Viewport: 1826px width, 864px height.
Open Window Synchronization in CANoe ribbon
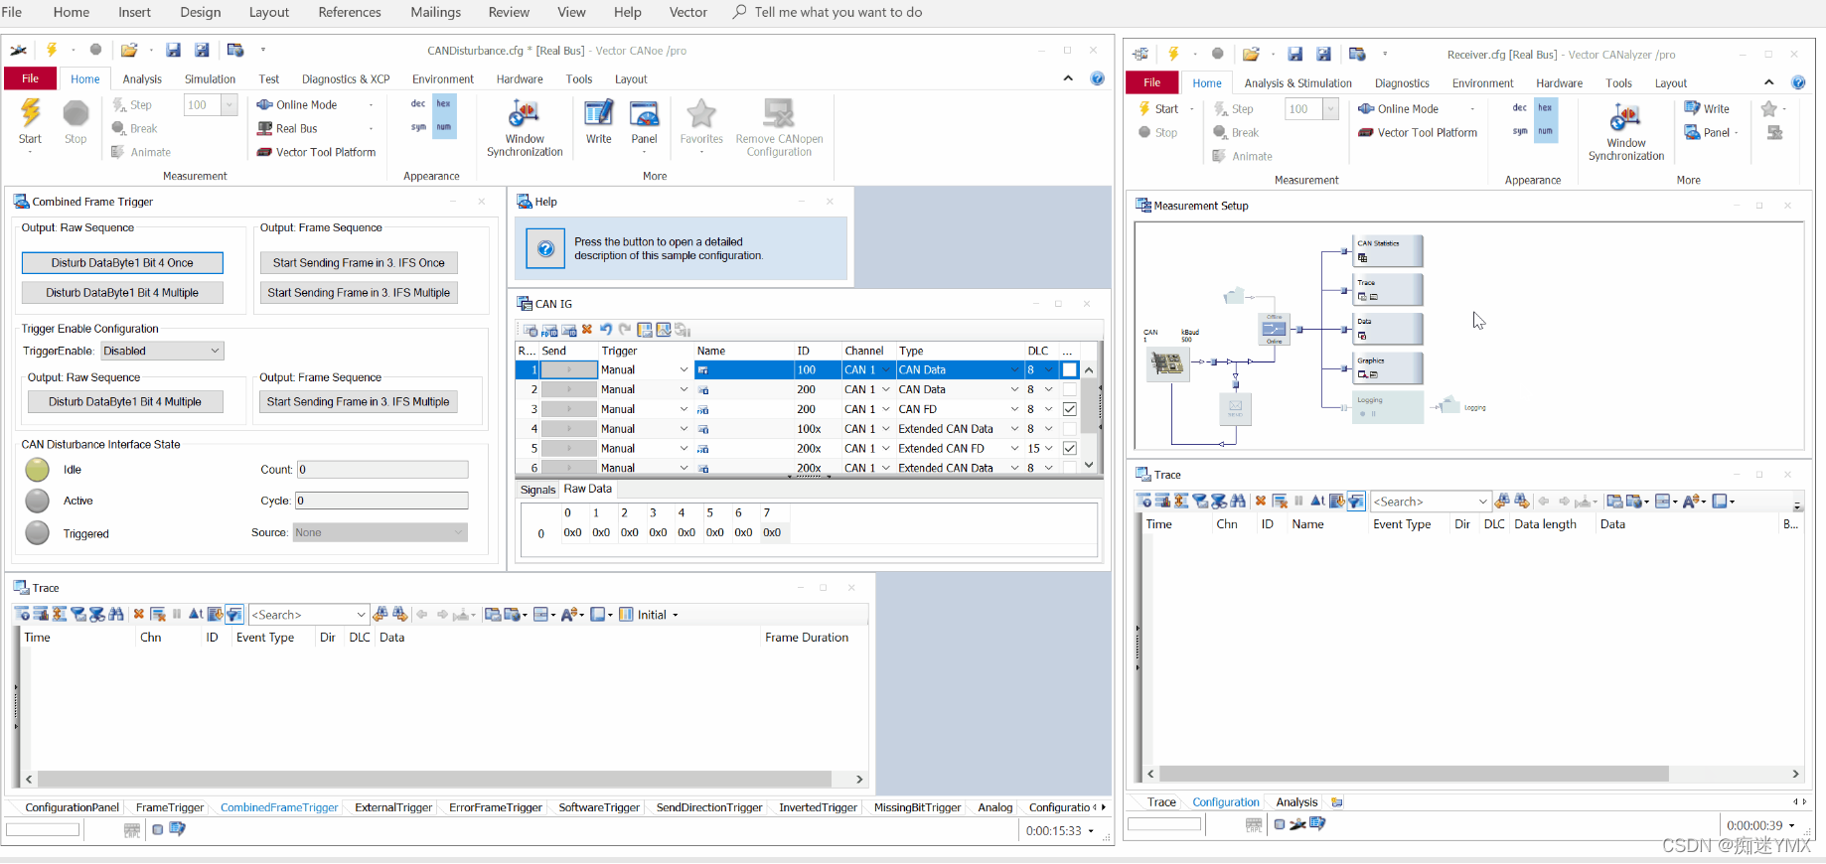pyautogui.click(x=525, y=127)
